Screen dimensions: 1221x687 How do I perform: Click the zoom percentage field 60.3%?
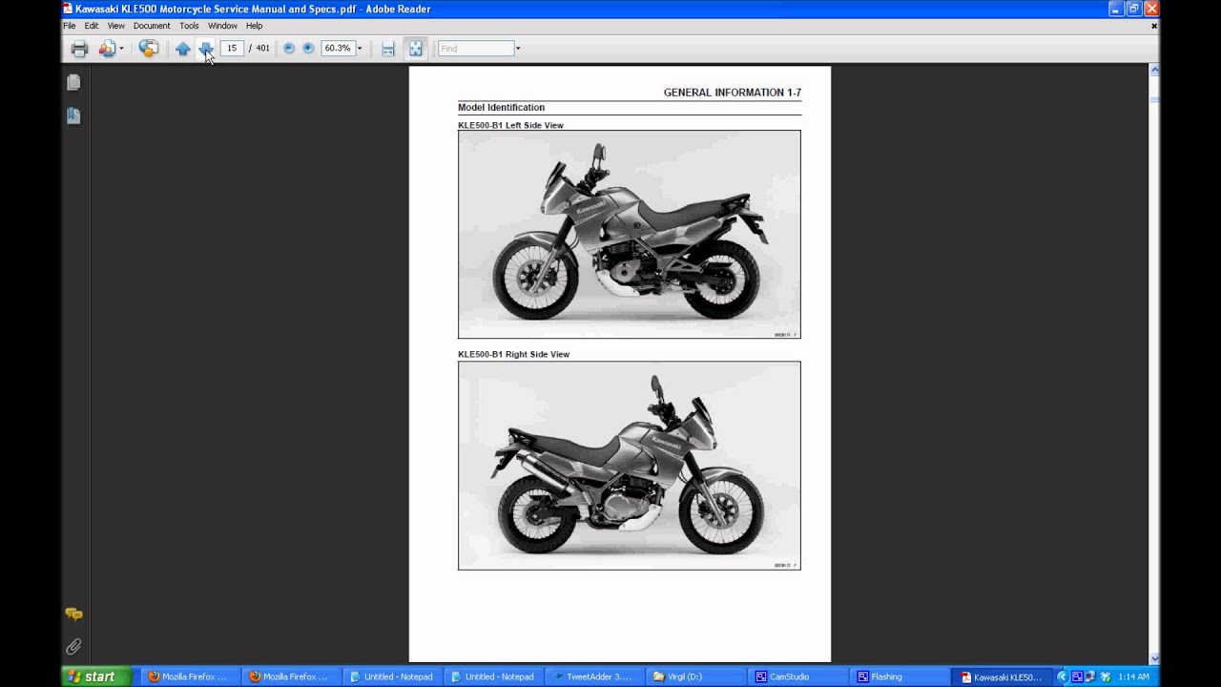point(338,48)
